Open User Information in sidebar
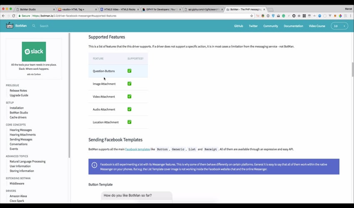Screen dimensions: 354x208 tap(20, 166)
